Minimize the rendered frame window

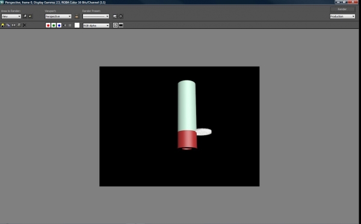point(338,2)
